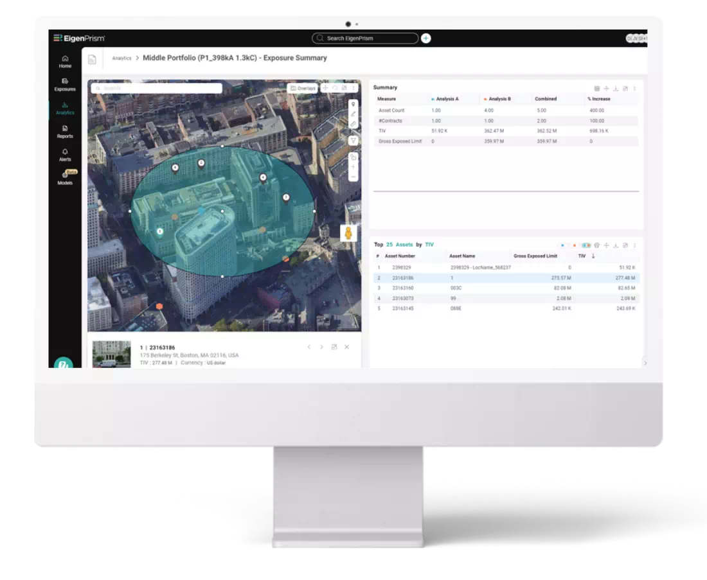Toggle the orange Analysis B dot filter
Viewport: 707px width, 580px height.
point(574,245)
